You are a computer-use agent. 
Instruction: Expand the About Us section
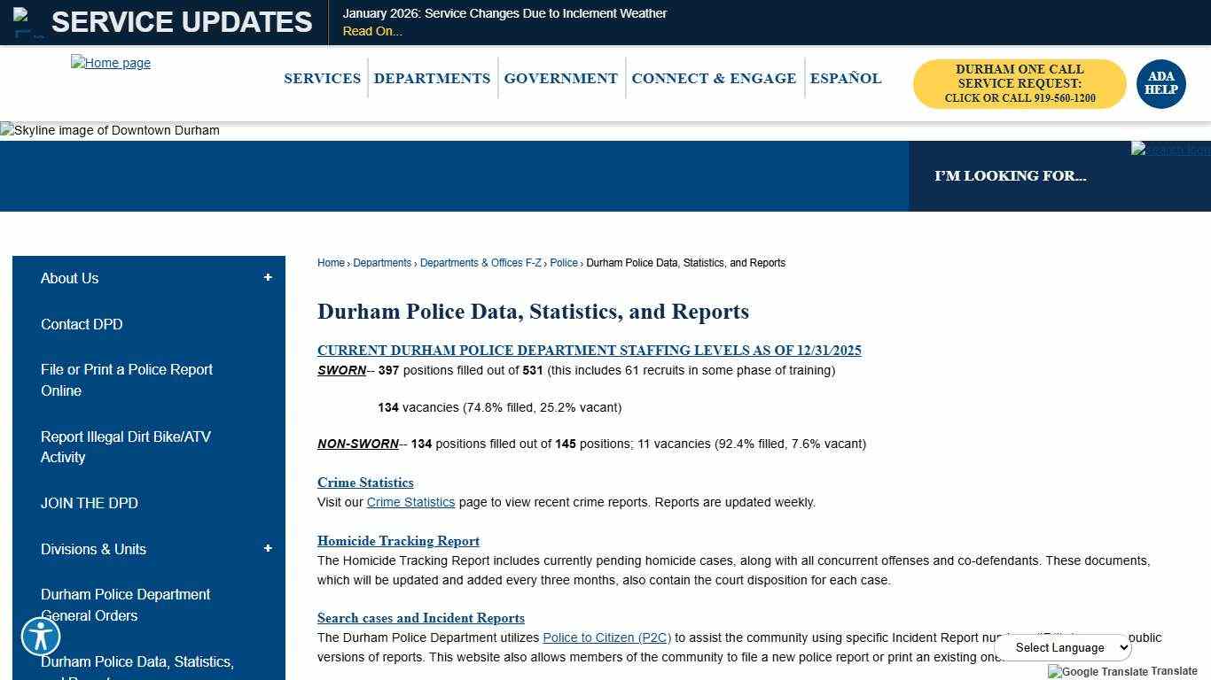pos(267,277)
